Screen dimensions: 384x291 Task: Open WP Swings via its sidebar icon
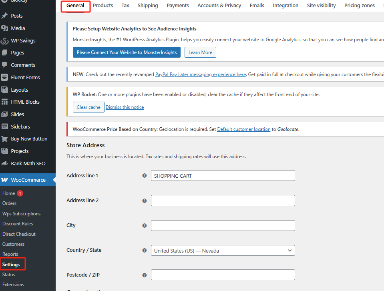click(x=5, y=41)
